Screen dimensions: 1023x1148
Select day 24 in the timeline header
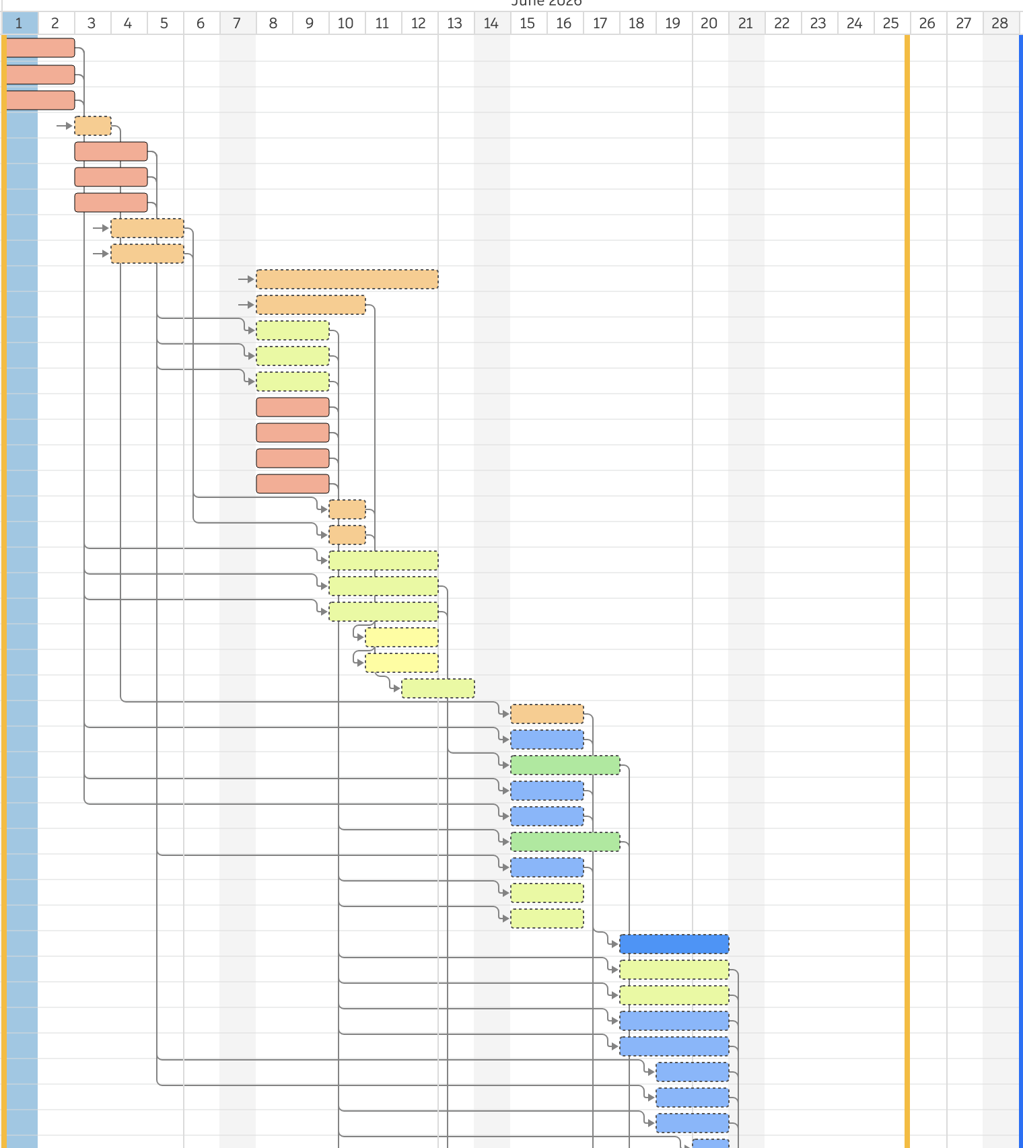pos(855,24)
